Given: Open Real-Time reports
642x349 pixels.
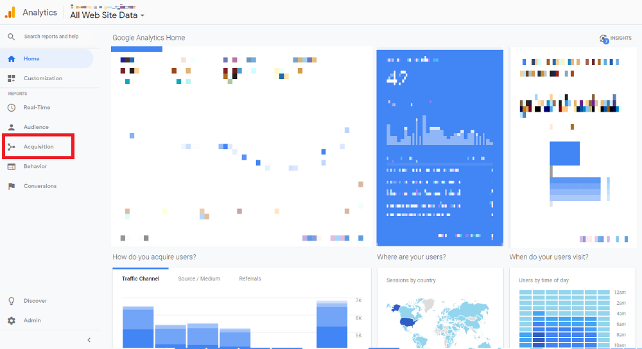Looking at the screenshot, I should (x=37, y=108).
